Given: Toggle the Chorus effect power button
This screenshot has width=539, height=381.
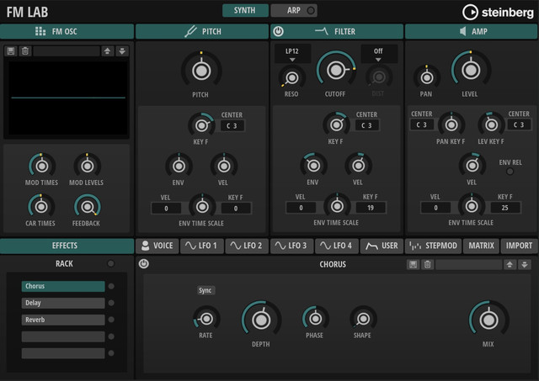Looking at the screenshot, I should [144, 263].
